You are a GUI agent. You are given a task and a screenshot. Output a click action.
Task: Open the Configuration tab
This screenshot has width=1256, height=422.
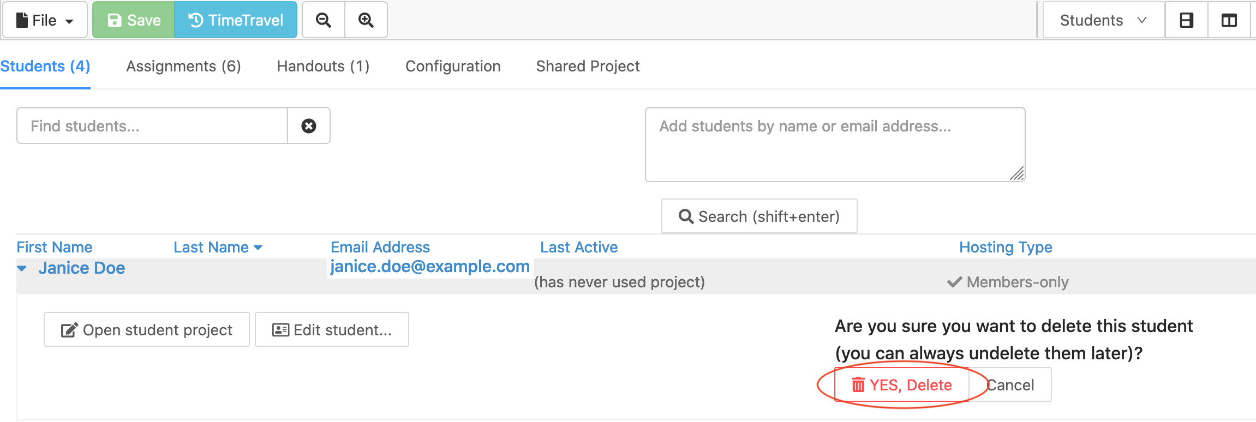pos(453,66)
